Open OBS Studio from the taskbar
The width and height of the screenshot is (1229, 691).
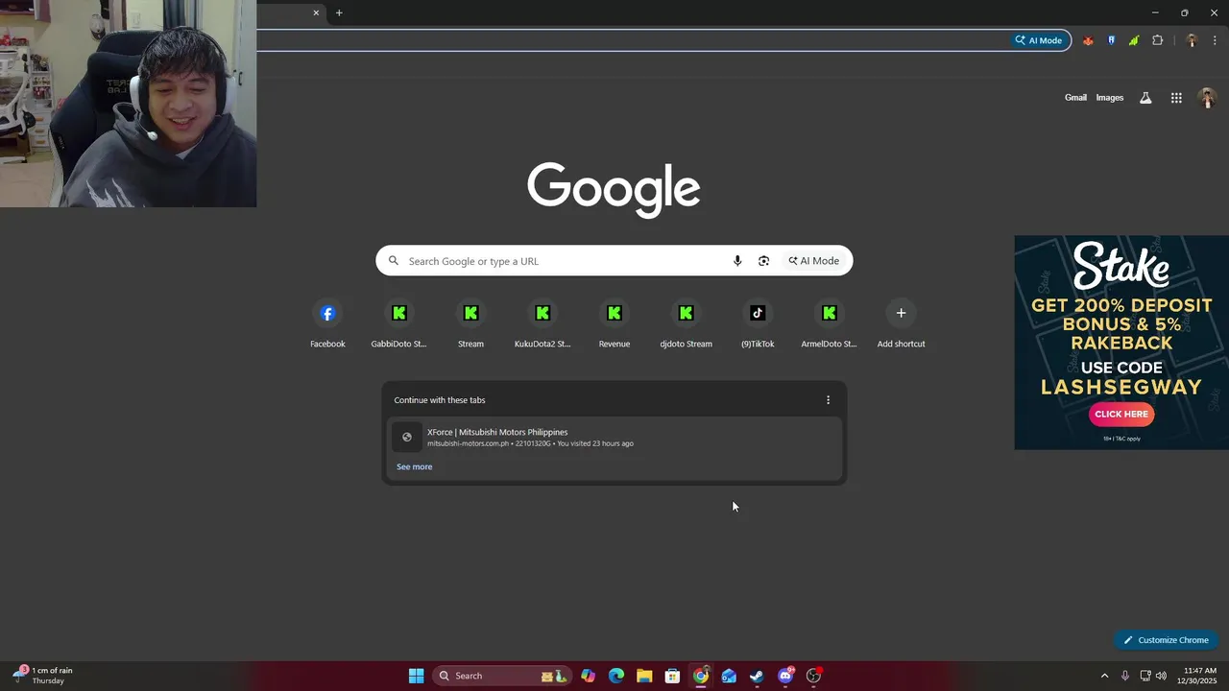(814, 676)
